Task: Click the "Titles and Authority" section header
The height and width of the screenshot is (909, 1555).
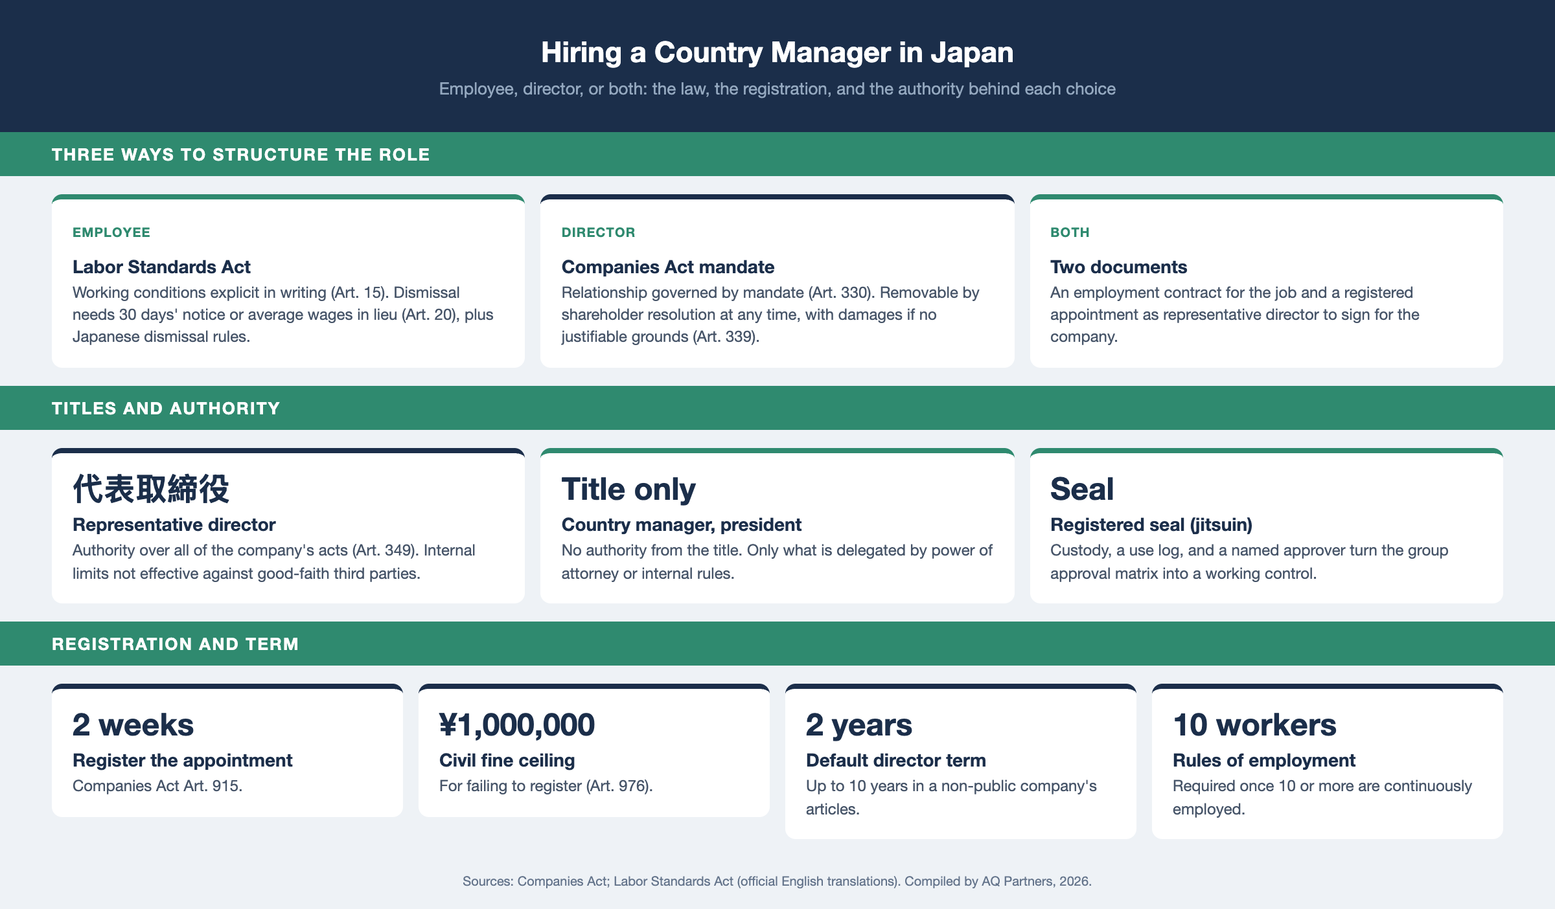Action: click(x=166, y=408)
